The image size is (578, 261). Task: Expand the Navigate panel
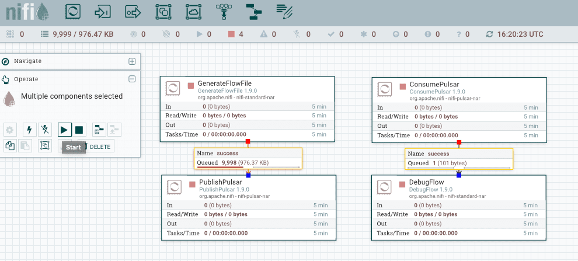tap(132, 61)
